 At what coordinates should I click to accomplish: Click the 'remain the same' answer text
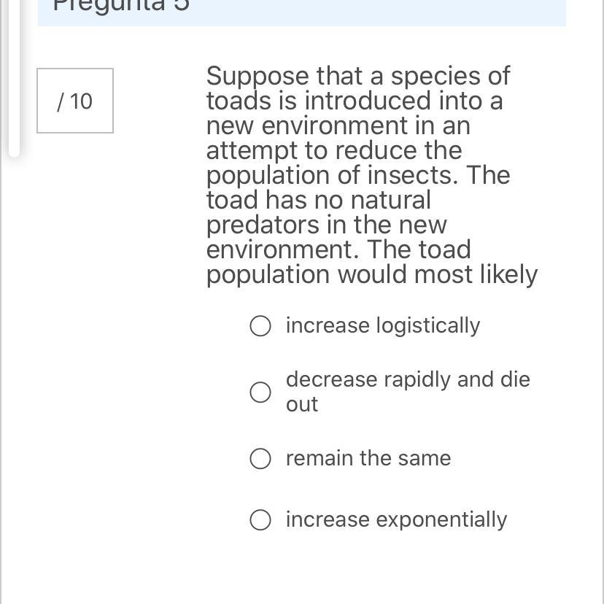368,458
